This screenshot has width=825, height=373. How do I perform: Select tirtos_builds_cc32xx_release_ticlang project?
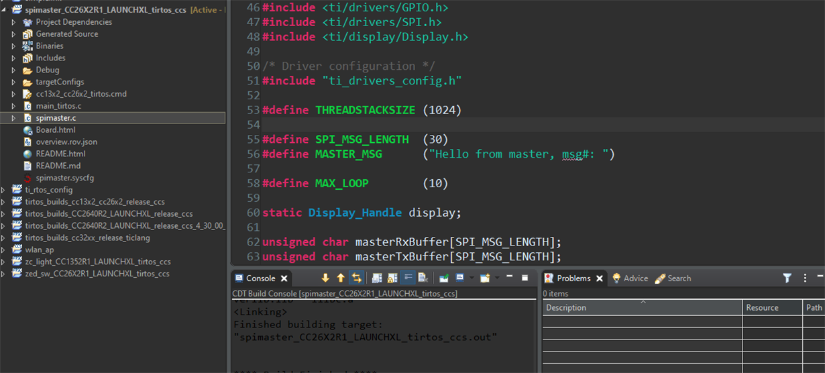pyautogui.click(x=87, y=237)
